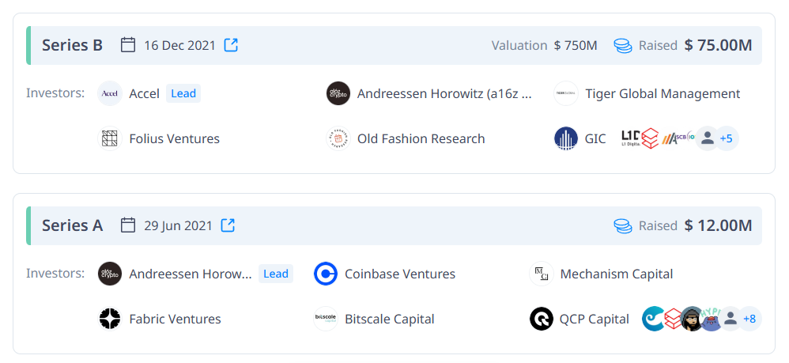Open the Tiger Global Management link
Screen dimensions: 789x363
(x=663, y=93)
